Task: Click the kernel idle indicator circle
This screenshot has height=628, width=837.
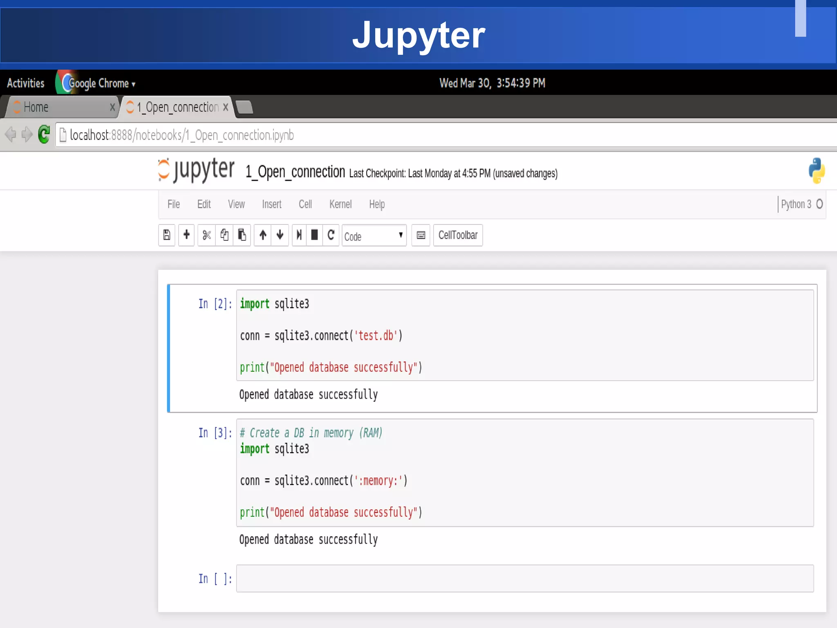Action: 819,204
